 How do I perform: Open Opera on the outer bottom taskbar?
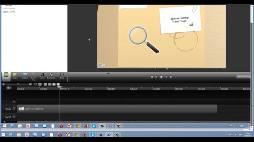click(60, 135)
